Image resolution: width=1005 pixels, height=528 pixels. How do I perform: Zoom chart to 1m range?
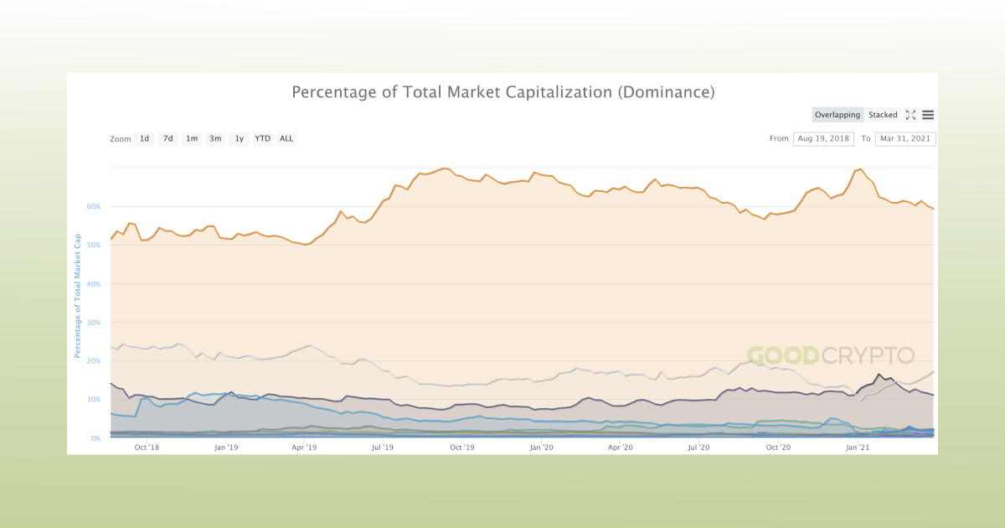click(x=192, y=138)
